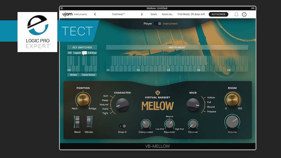Click the MELLOW product title
Image resolution: width=281 pixels, height=158 pixels.
(x=157, y=106)
